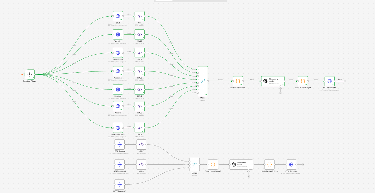
Task: Click the "Merge1" name label
Action: (x=195, y=173)
